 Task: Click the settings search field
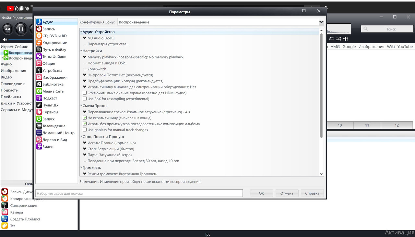click(139, 193)
